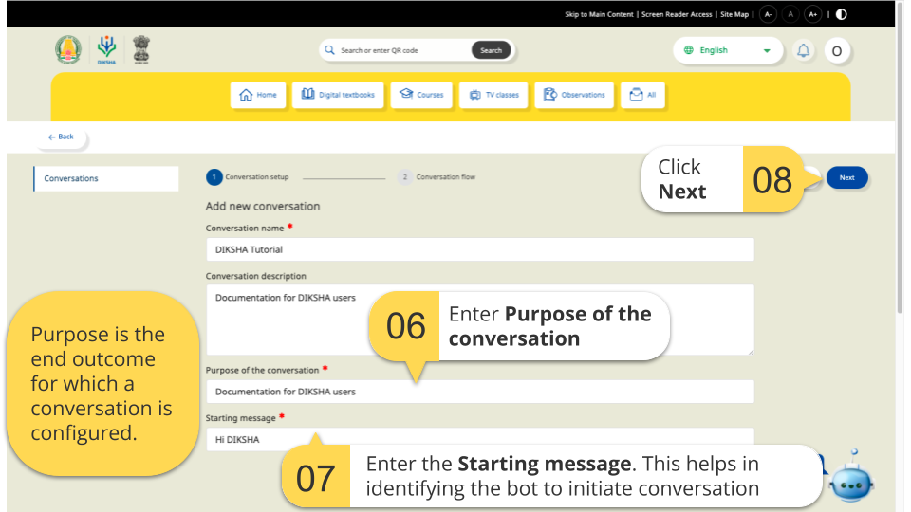The image size is (911, 512).
Task: Open the Digital textbooks tab
Action: tap(338, 95)
